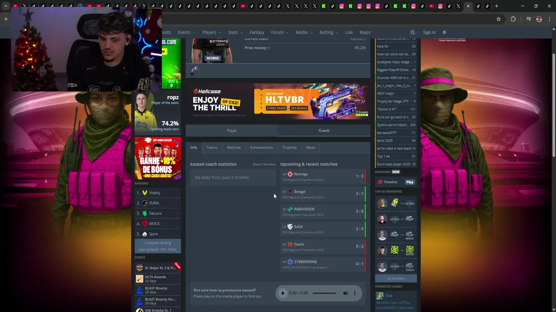Screen dimensions: 556x312
Task: Open forum thread HEXT major
Action: point(396,94)
